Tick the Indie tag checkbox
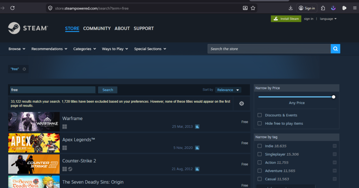Viewport: 359px width, 188px height. tap(259, 146)
